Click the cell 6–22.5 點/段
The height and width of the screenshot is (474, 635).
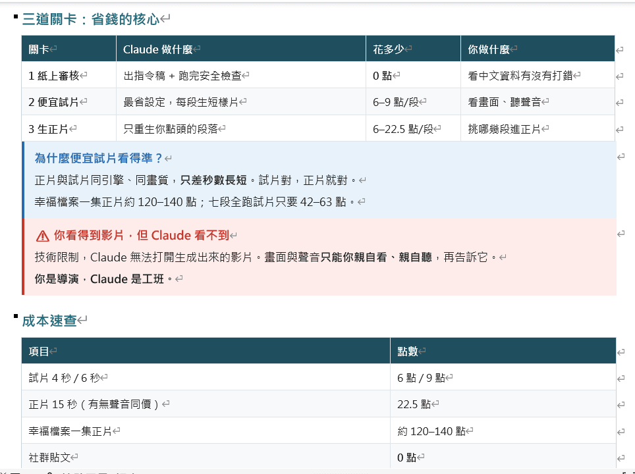click(x=413, y=129)
